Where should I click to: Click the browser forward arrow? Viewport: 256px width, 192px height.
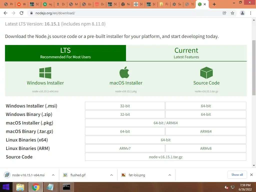(x=13, y=13)
